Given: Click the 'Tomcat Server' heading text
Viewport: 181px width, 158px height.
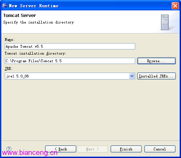Looking at the screenshot, I should 20,16.
